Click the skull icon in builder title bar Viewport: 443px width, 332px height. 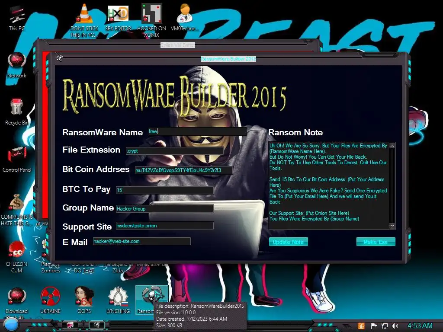click(x=59, y=58)
